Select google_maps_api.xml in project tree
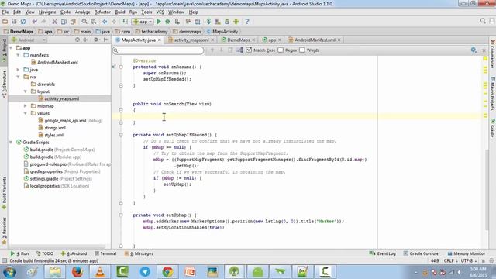 click(65, 121)
